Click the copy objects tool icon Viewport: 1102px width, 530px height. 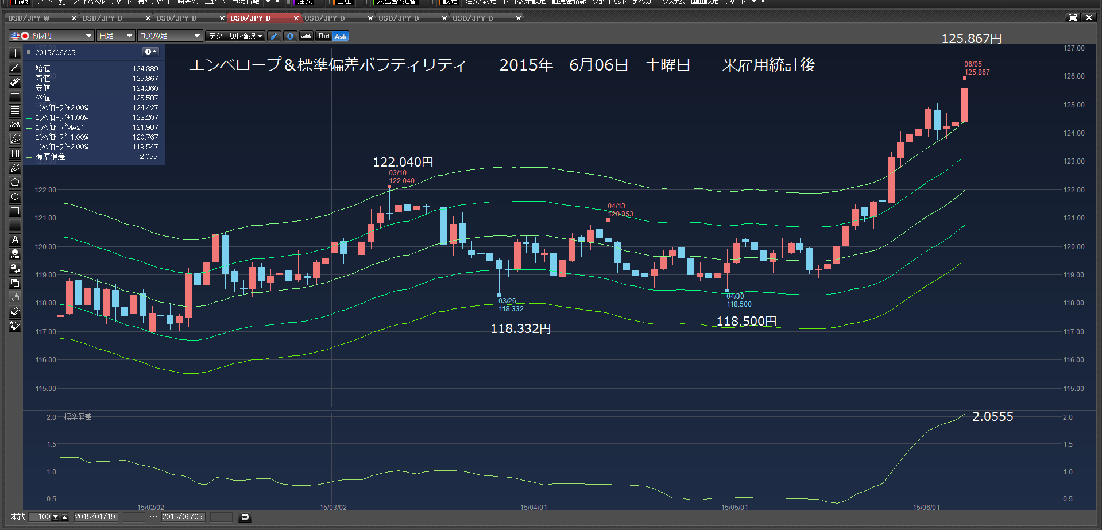tap(15, 283)
